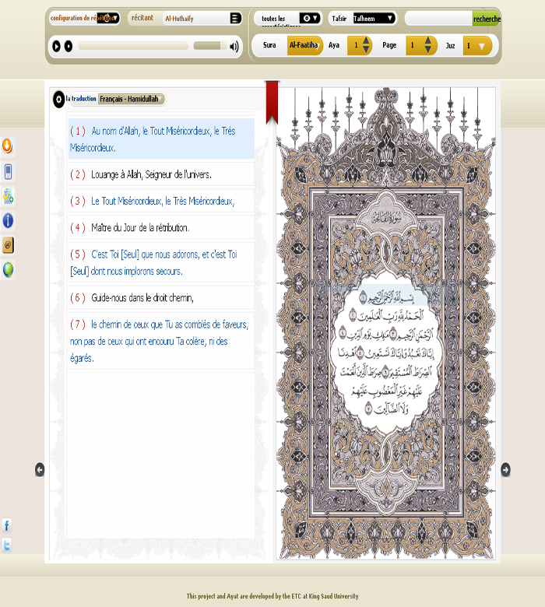The width and height of the screenshot is (545, 607).
Task: Open the globe language icon
Action: [8, 270]
